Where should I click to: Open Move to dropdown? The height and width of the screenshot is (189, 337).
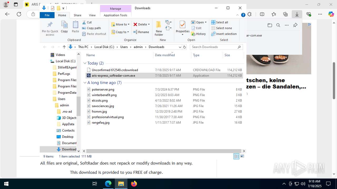tap(121, 24)
